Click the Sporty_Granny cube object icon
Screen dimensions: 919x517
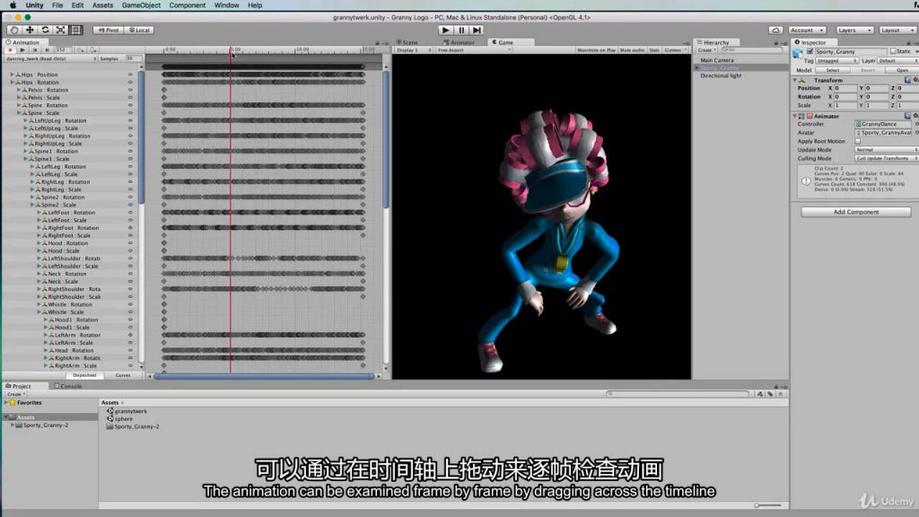(798, 53)
